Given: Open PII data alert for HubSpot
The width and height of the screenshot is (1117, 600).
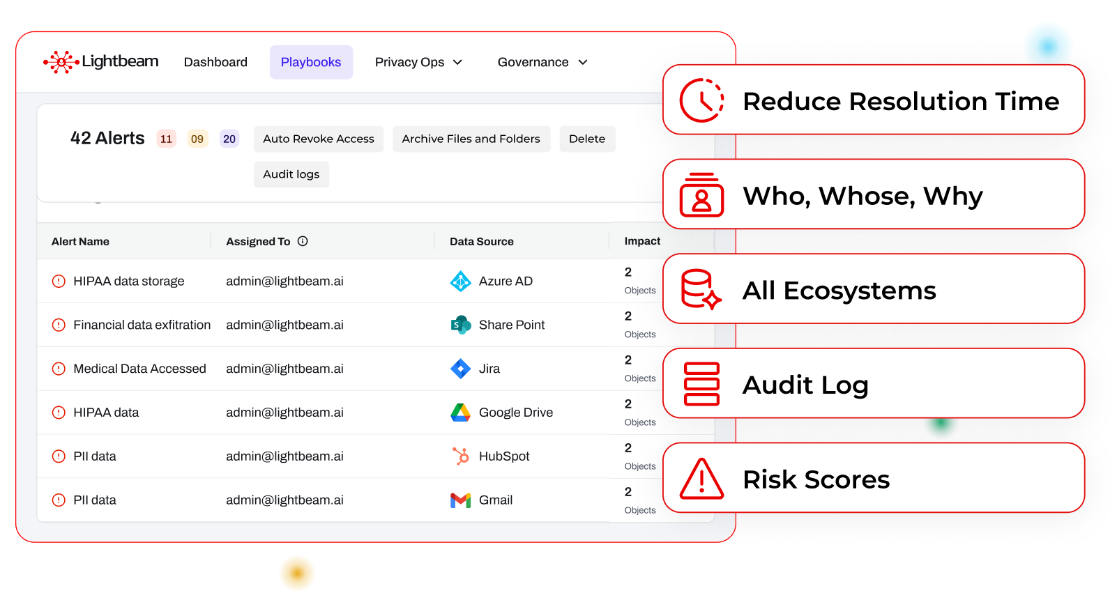Looking at the screenshot, I should click(x=95, y=456).
